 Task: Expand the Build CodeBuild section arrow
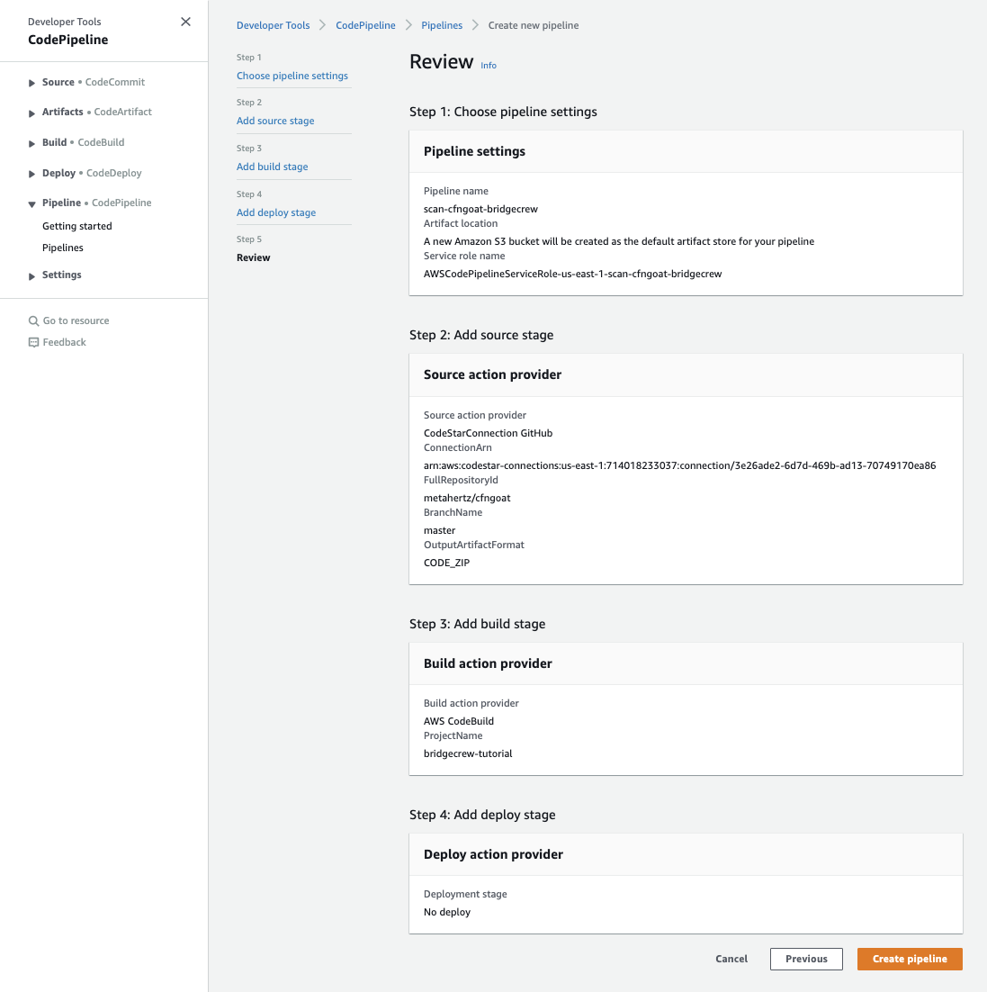31,144
